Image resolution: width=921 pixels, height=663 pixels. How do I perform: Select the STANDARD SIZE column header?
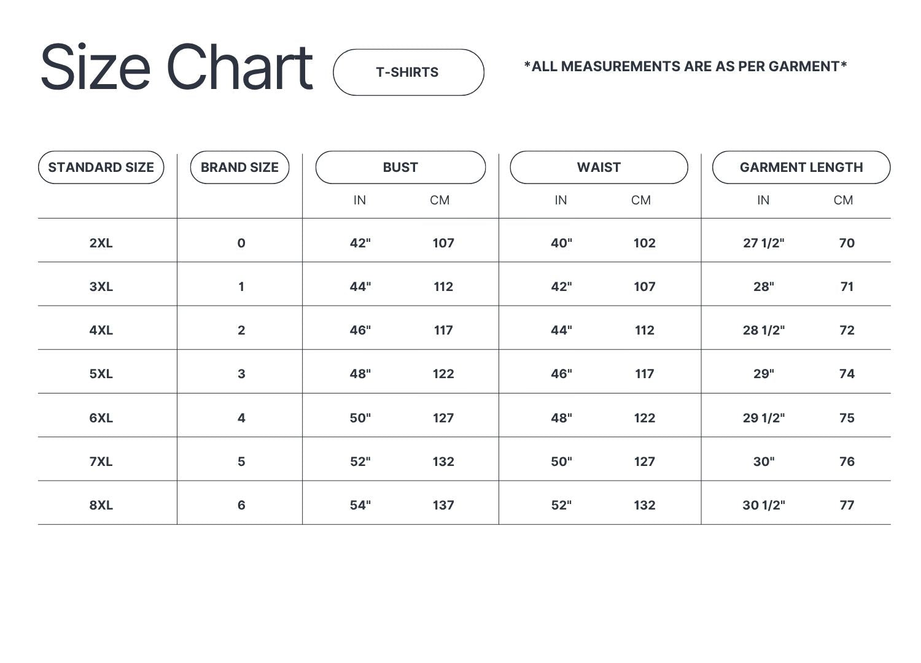pyautogui.click(x=101, y=168)
